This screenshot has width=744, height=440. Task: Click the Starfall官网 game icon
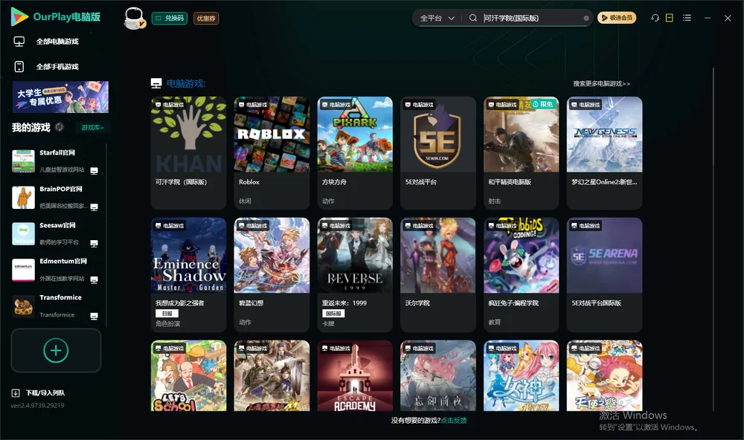coord(23,161)
